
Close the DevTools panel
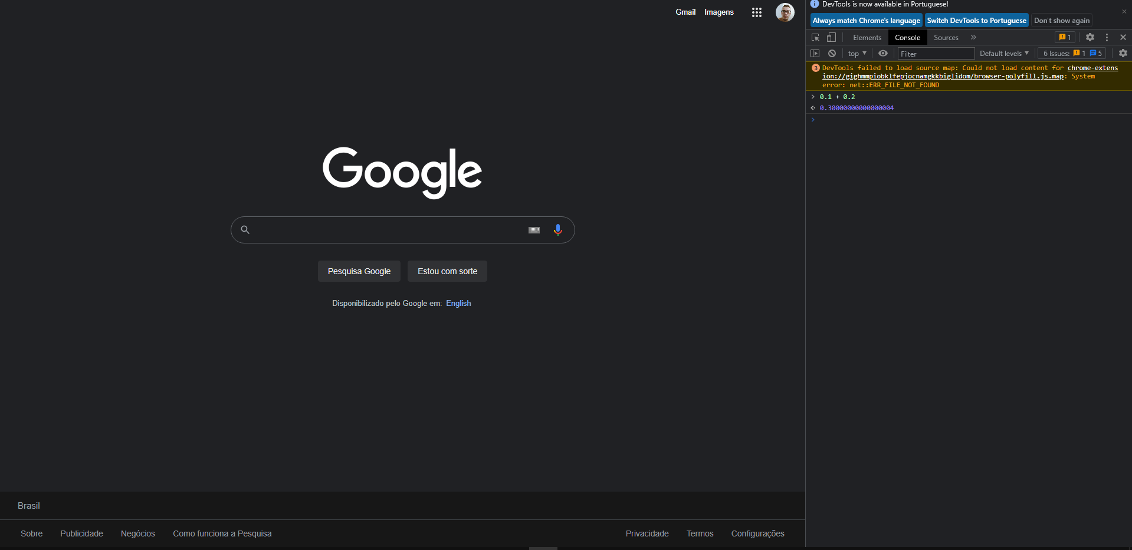coord(1123,37)
